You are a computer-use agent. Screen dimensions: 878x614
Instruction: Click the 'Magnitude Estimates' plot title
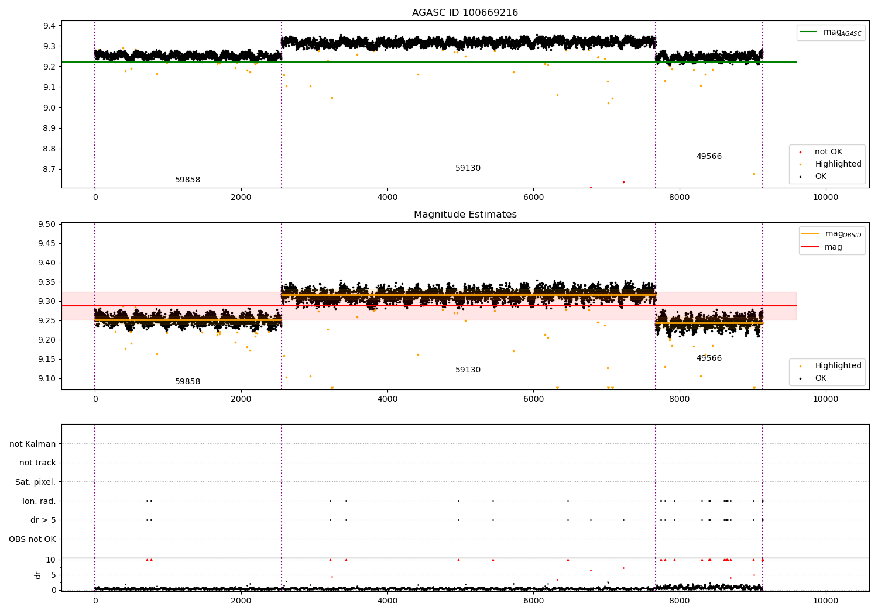pos(465,215)
